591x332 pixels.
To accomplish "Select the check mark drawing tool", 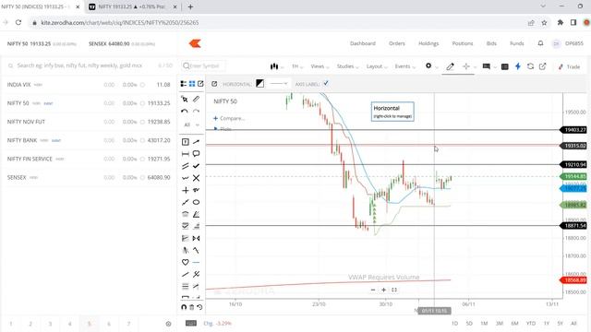I will point(196,166).
